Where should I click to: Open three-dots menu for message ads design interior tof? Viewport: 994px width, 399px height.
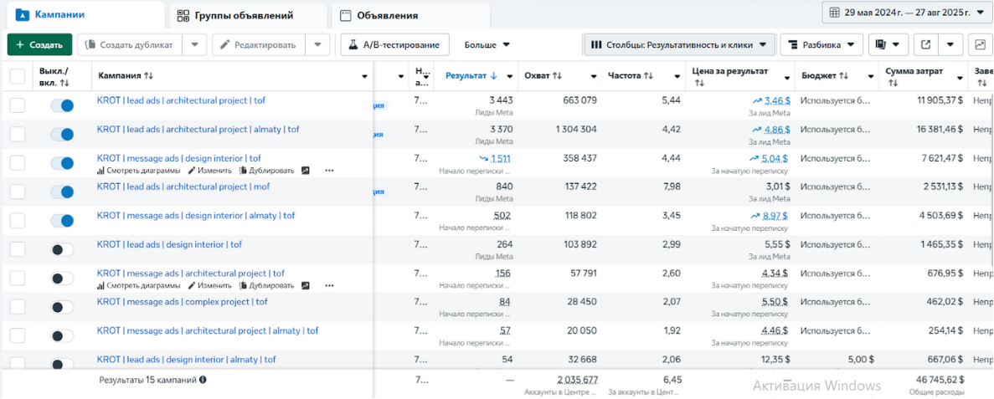pos(329,171)
